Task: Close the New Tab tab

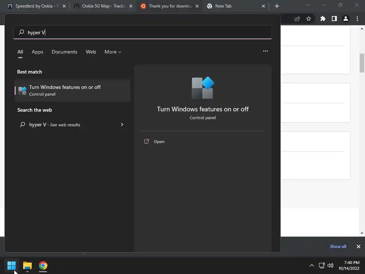Action: 263,6
